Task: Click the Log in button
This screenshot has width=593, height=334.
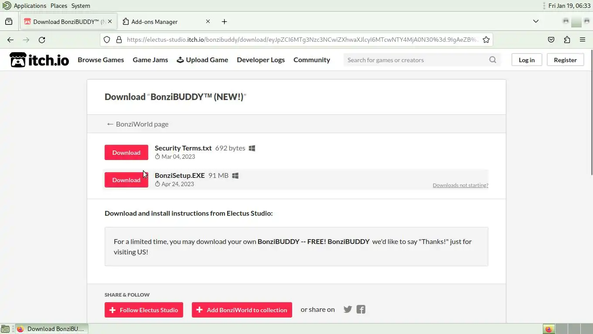Action: [527, 60]
